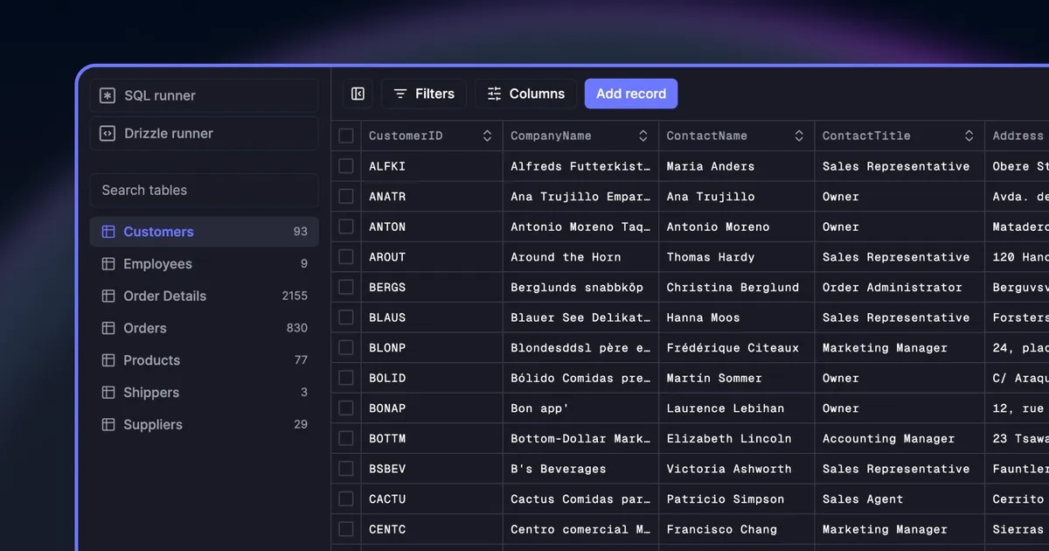Check the BLAUS row checkbox

(x=346, y=317)
